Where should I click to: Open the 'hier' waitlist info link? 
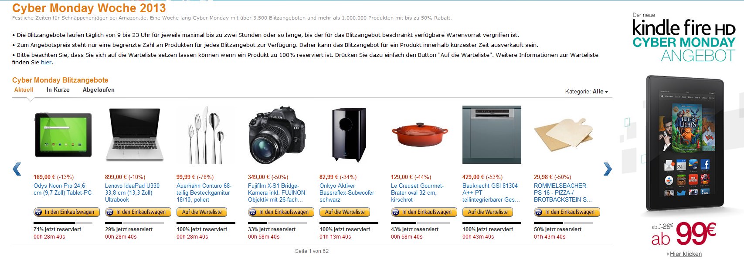point(46,63)
